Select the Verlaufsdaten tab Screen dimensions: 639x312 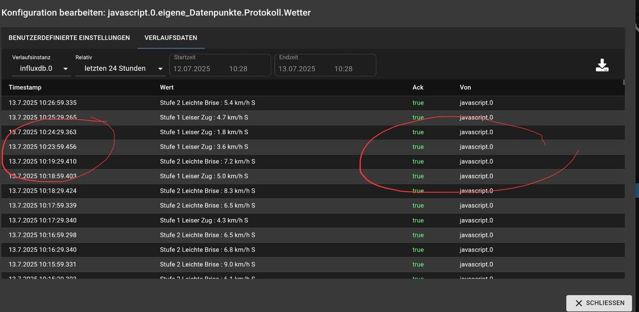(x=170, y=38)
